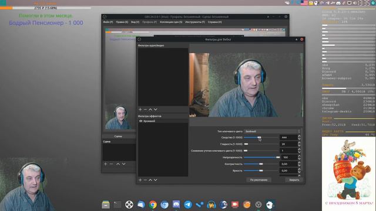
Task: Adjust the Контрастность contrast slider
Action: click(261, 164)
